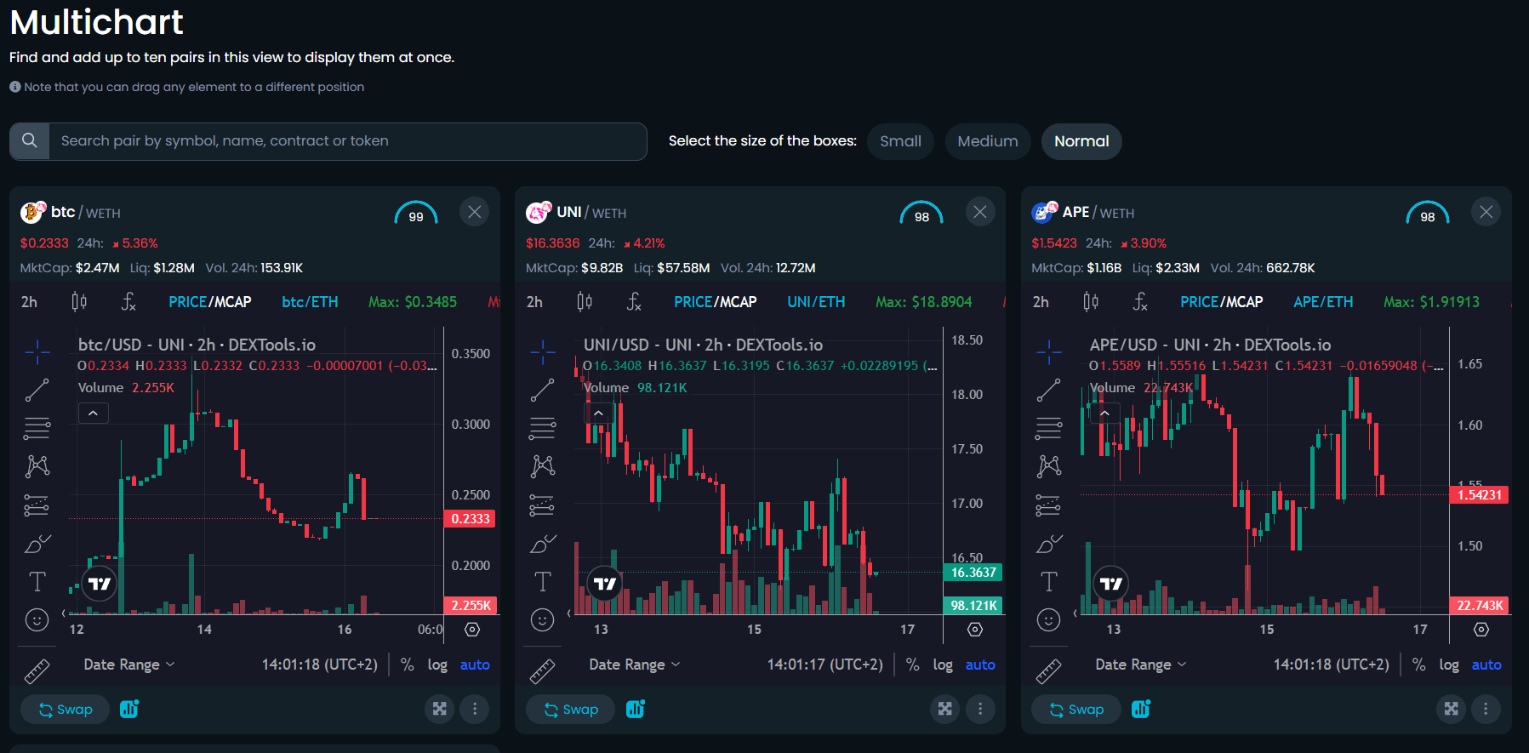1529x753 pixels.
Task: Open indicators fx on UNI chart
Action: [634, 302]
